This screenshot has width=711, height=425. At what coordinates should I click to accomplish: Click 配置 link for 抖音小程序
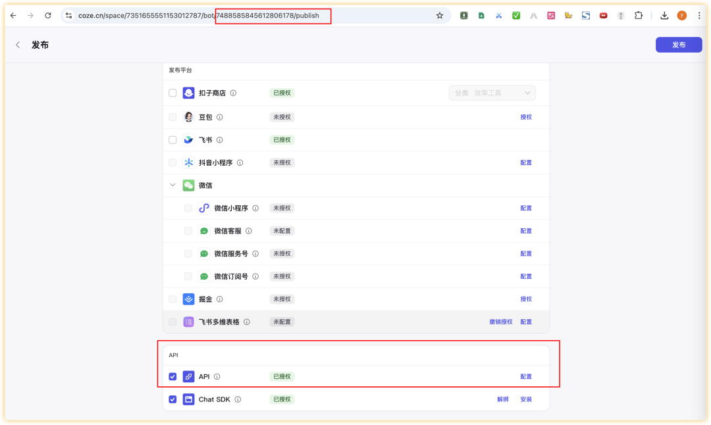526,162
